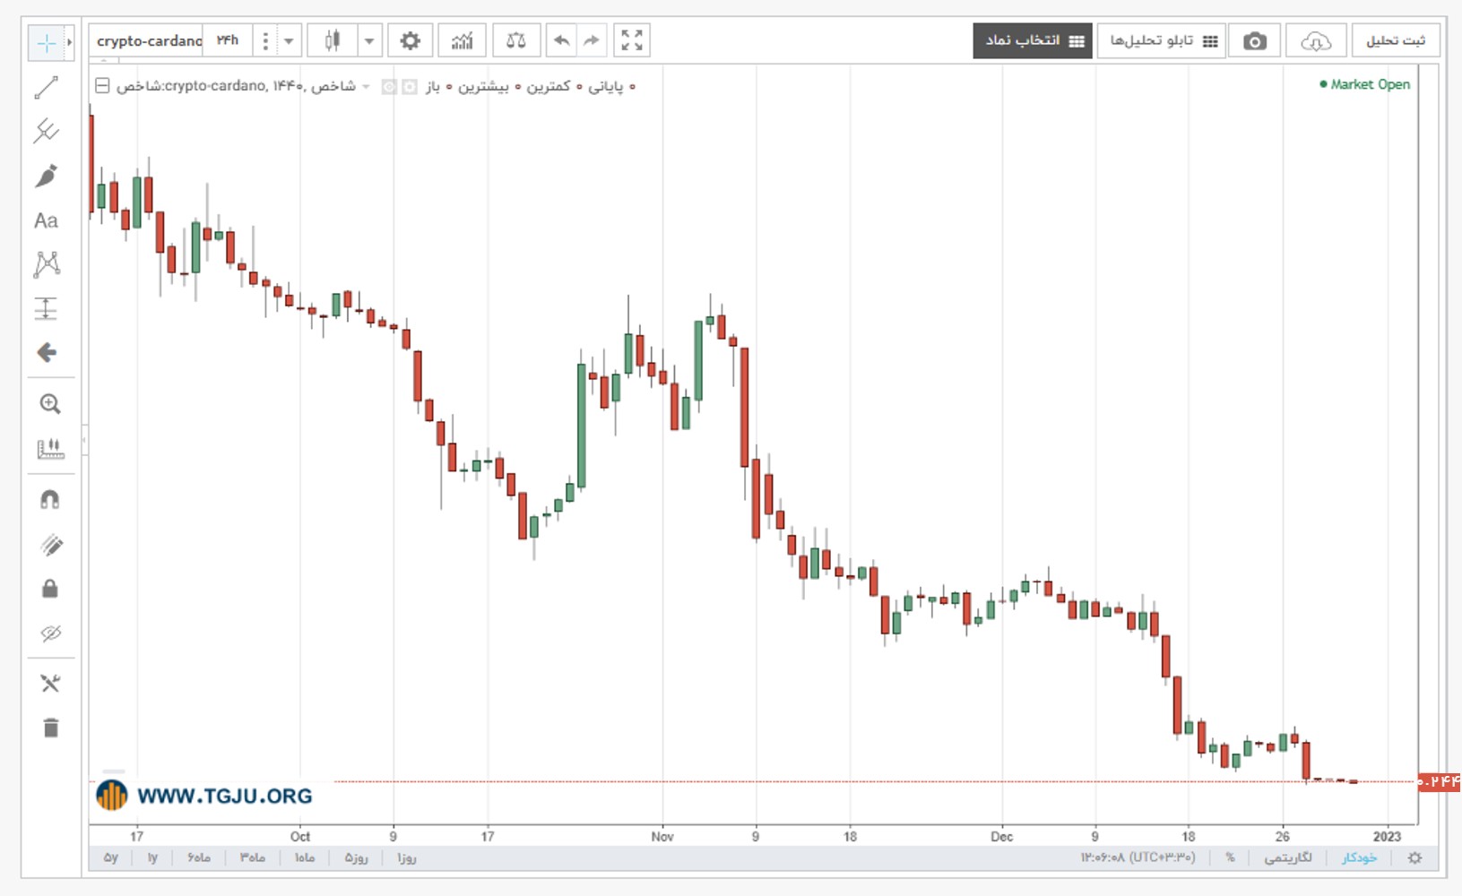
Task: Toggle logarithmic scale (لگاریتمی)
Action: (1288, 857)
